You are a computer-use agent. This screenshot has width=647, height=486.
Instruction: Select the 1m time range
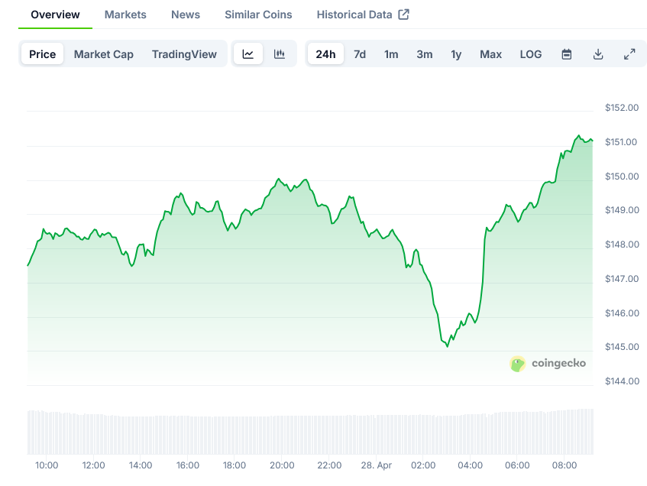391,54
